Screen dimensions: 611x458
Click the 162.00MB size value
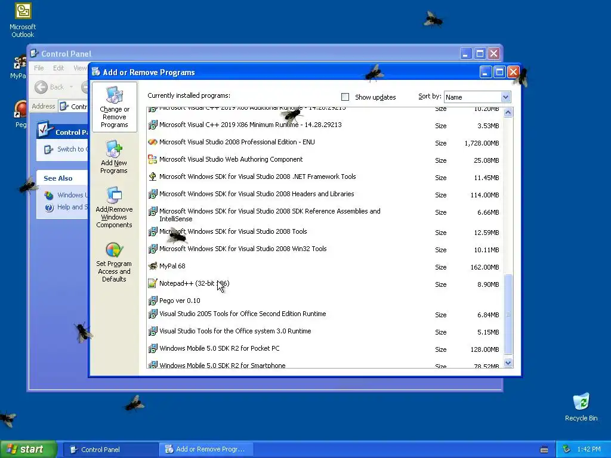[485, 267]
